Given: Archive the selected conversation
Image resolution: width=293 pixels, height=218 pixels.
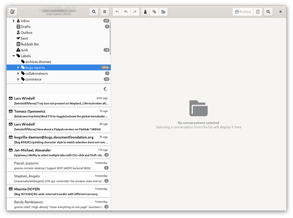Looking at the screenshot, I should (242, 12).
